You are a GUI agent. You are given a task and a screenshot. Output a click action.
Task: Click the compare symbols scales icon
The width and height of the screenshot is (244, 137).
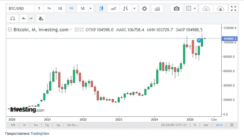click(x=13, y=19)
